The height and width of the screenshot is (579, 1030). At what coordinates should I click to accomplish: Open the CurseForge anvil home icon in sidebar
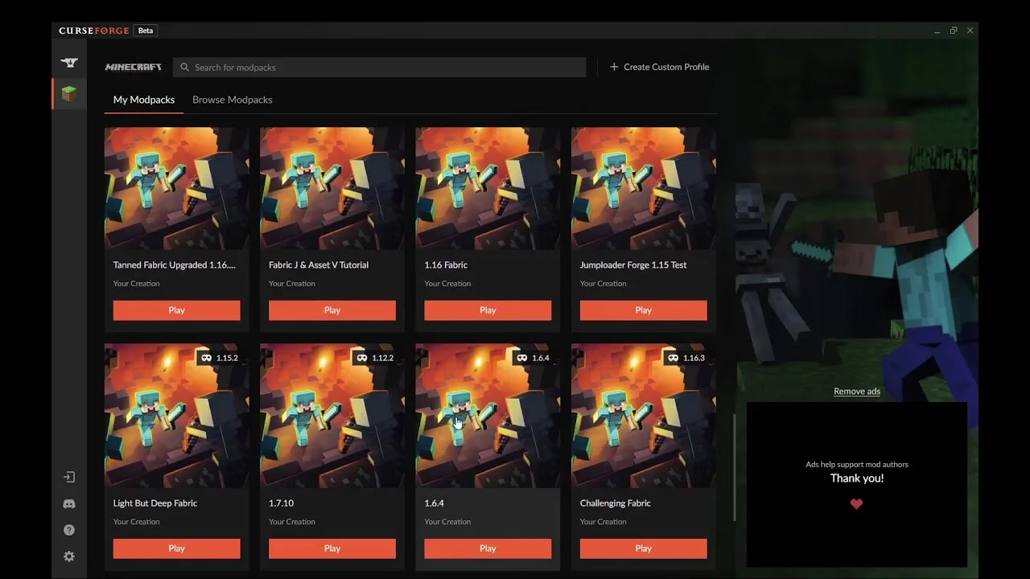(69, 63)
